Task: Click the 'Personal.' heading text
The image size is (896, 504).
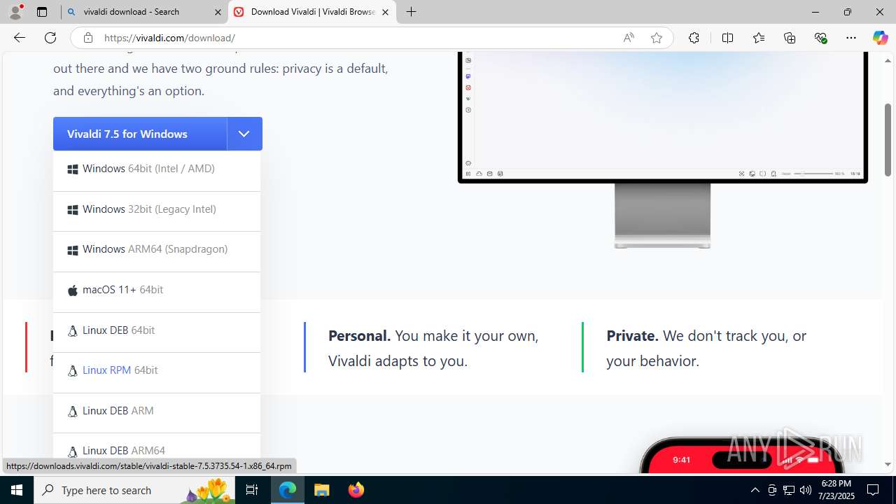Action: point(359,336)
